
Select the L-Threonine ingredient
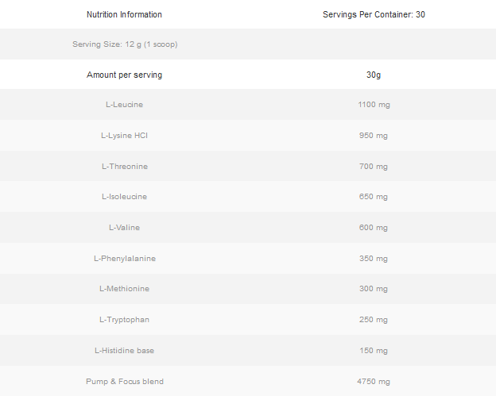click(125, 167)
